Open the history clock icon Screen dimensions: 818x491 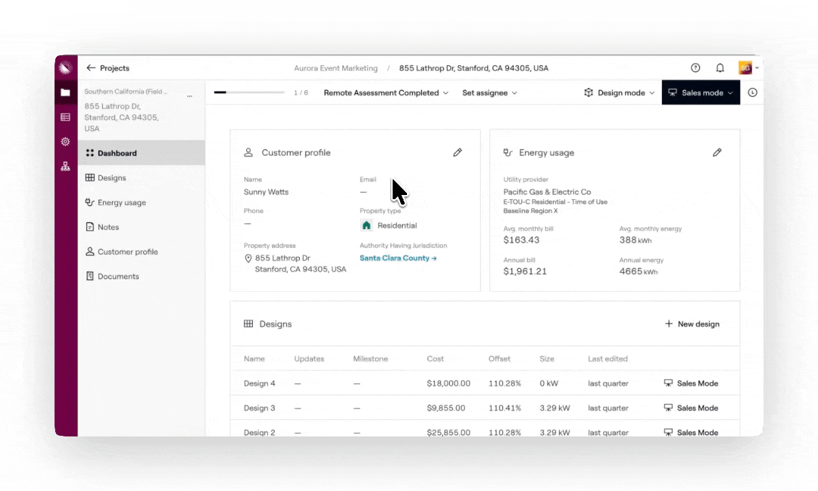pos(753,93)
